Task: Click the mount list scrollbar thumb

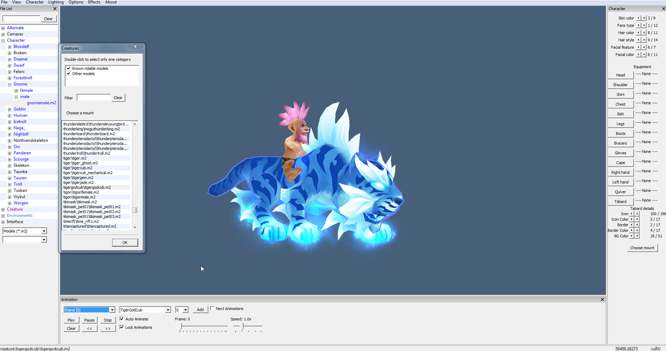Action: point(135,210)
